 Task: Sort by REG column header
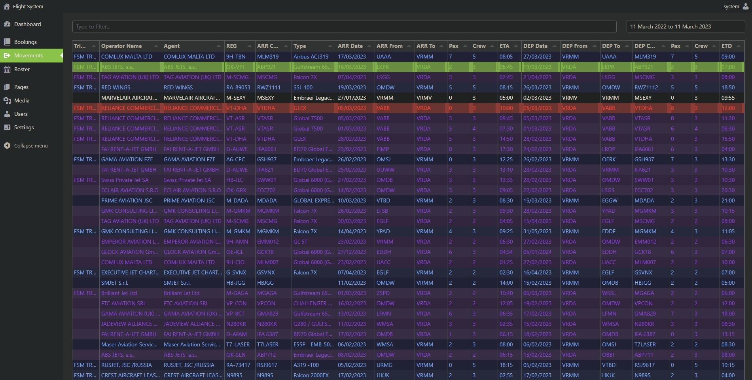tap(239, 46)
